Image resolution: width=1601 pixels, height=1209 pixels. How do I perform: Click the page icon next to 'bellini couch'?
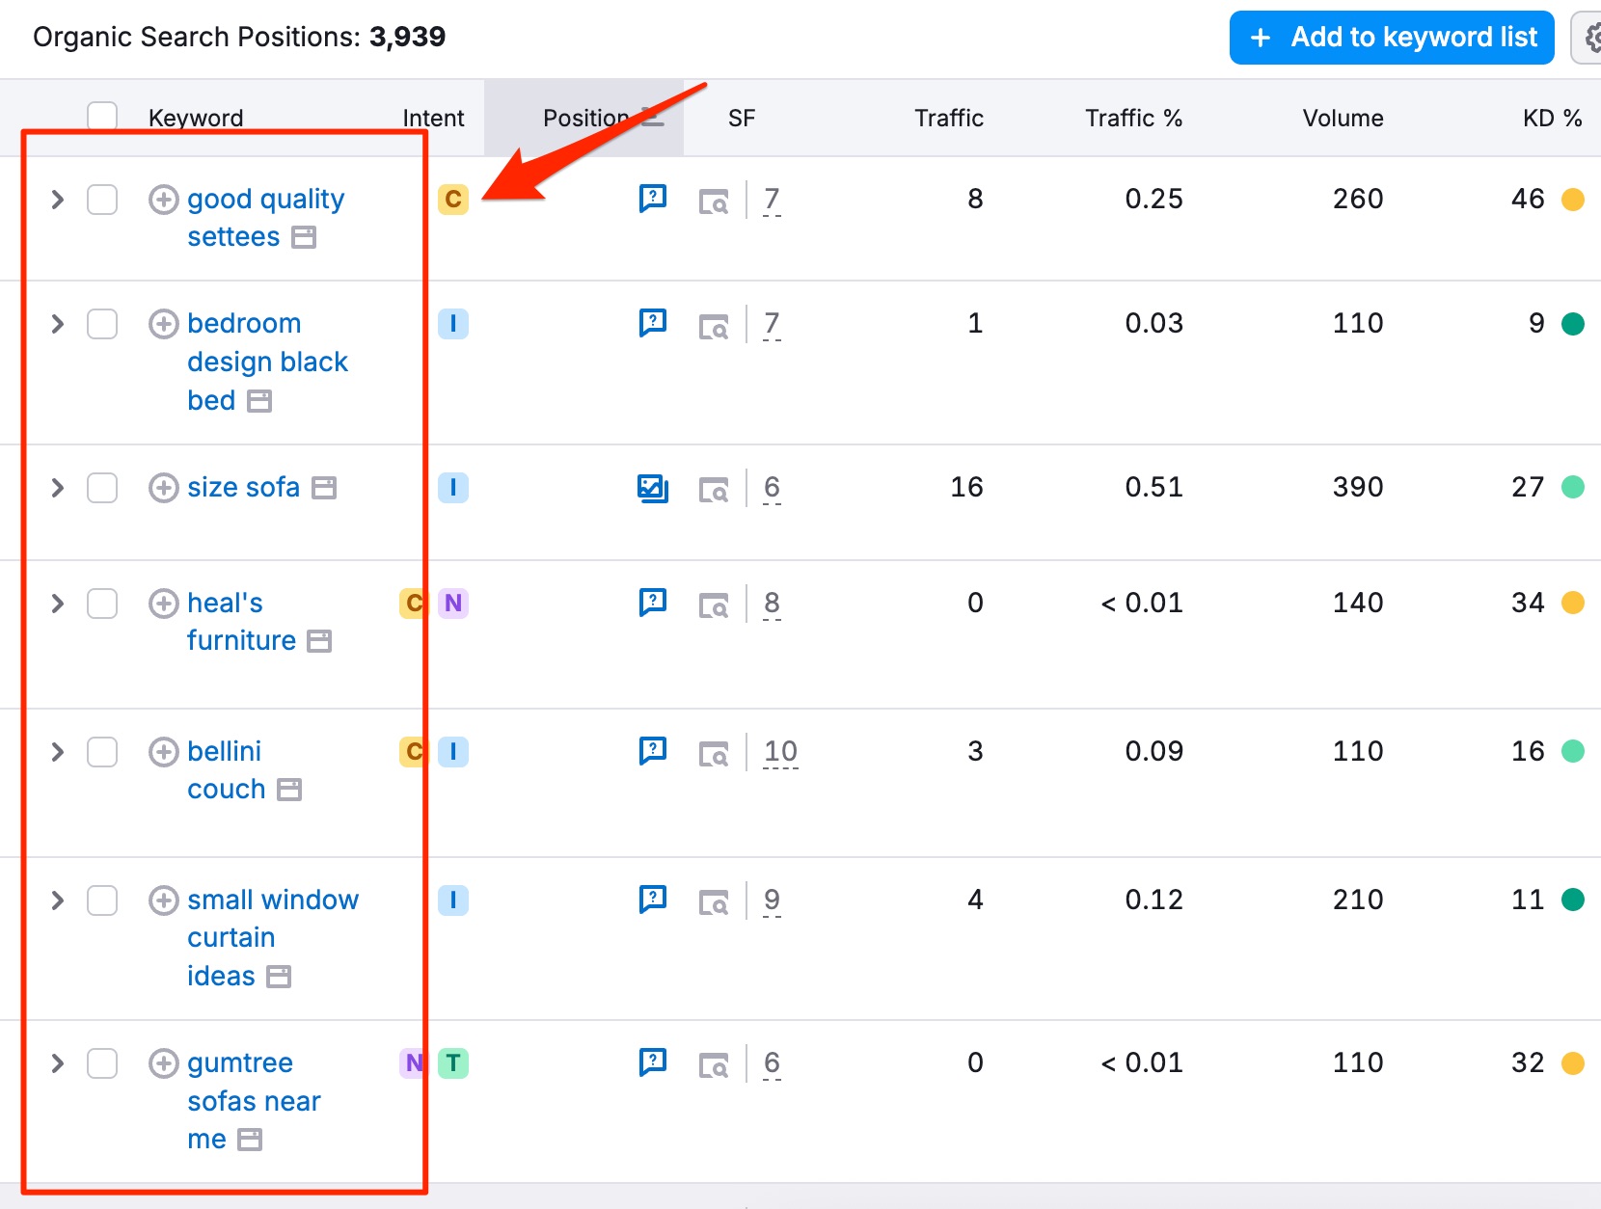pyautogui.click(x=289, y=790)
